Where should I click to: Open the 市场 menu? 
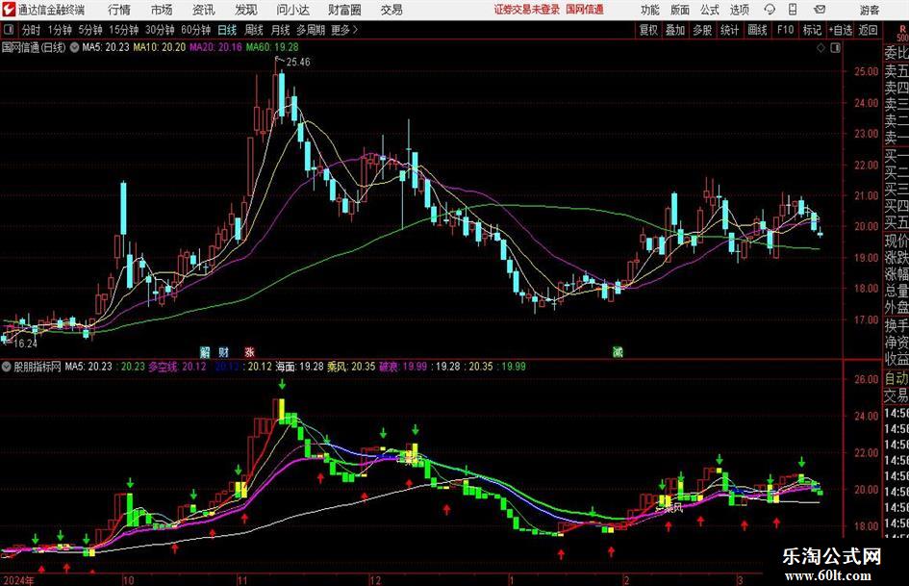tap(162, 10)
